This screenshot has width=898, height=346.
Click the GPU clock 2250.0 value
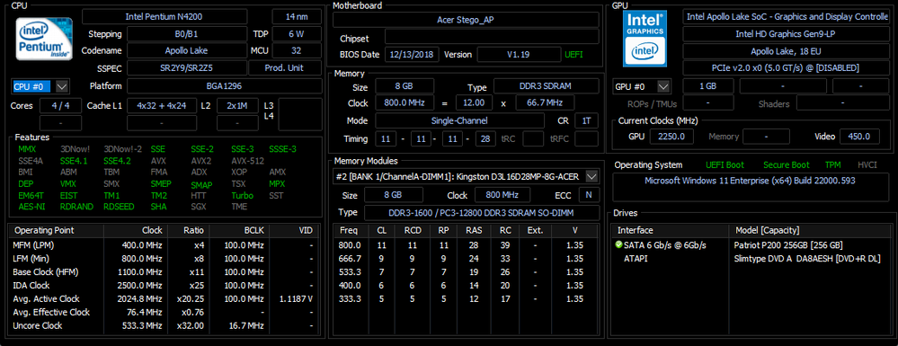tap(671, 137)
